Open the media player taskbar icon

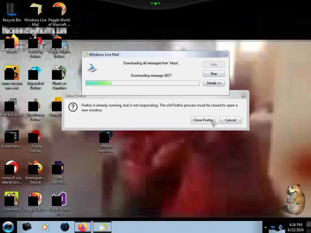pyautogui.click(x=45, y=227)
